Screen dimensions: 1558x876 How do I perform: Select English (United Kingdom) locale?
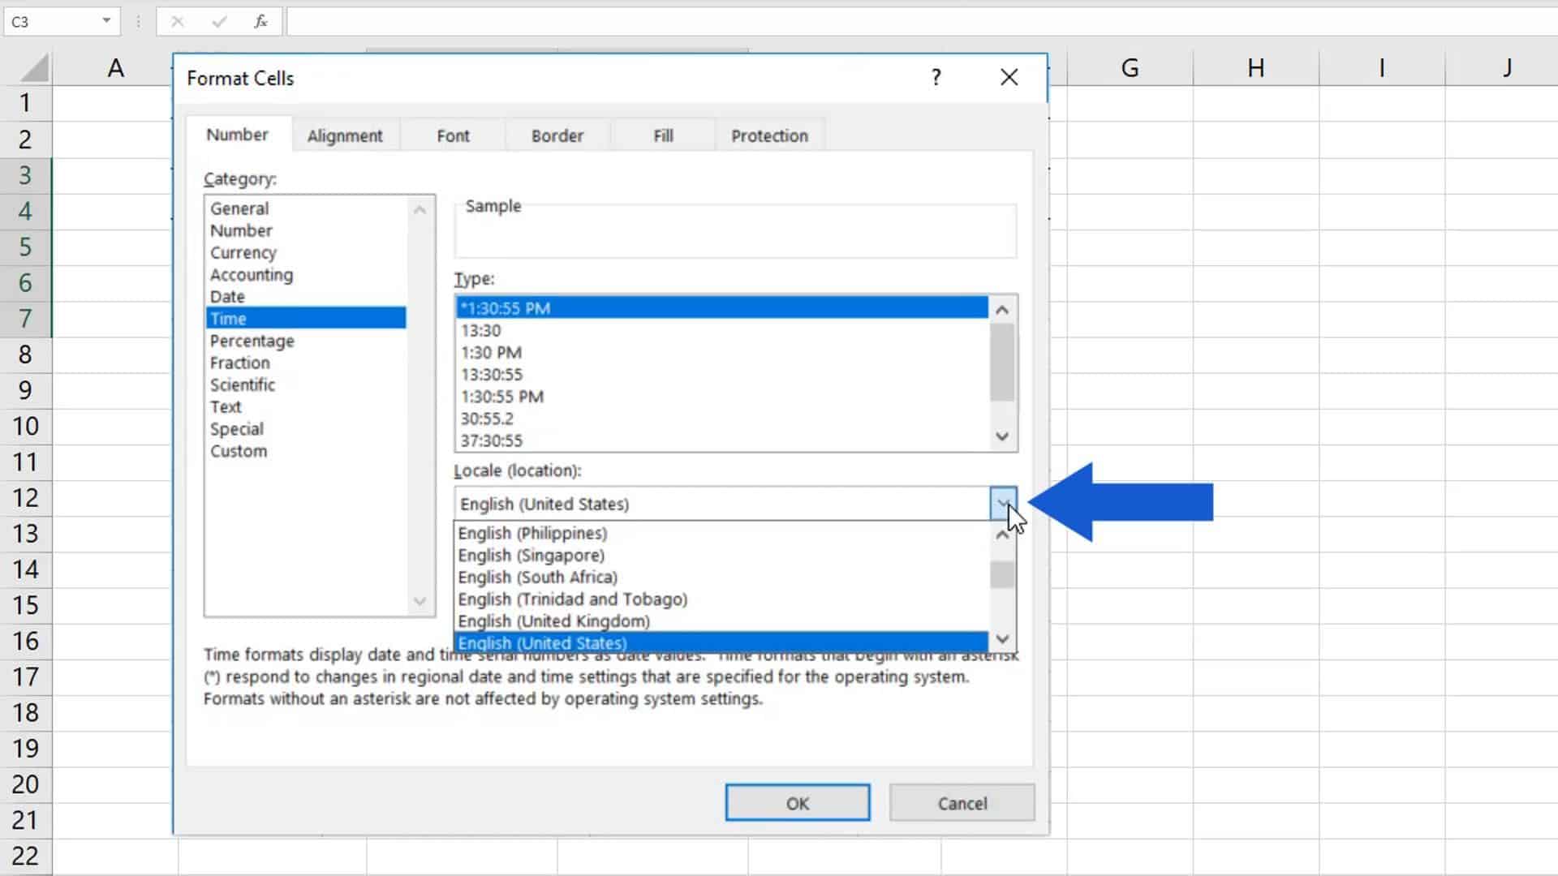[x=553, y=620]
